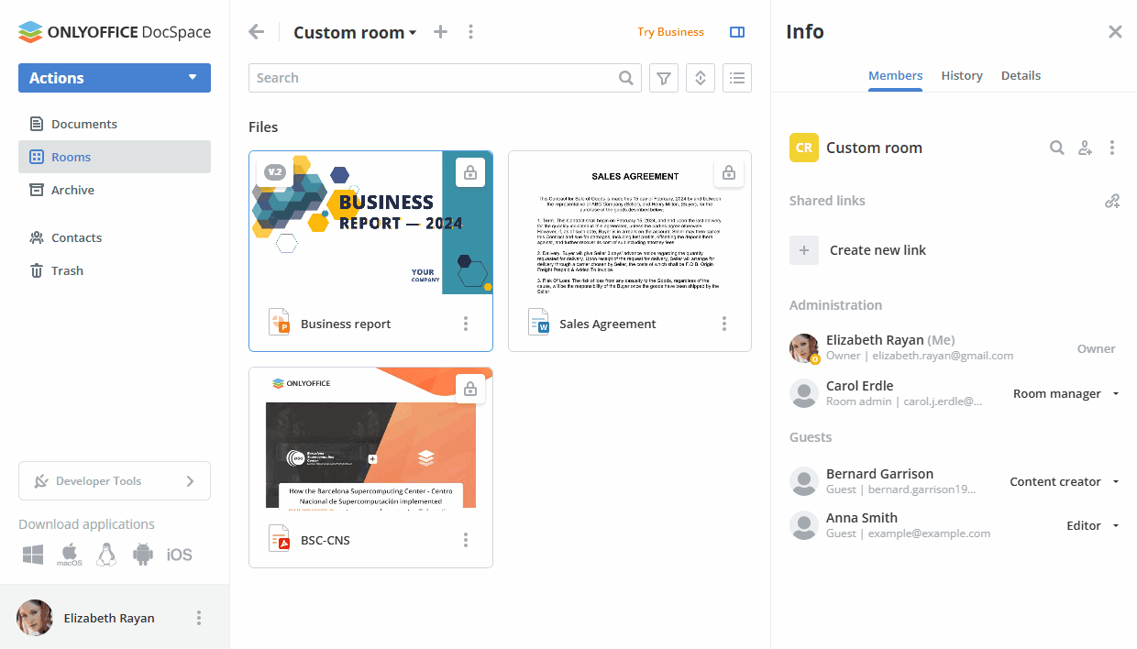This screenshot has height=649, width=1137.
Task: Click Carol Erdle member name
Action: point(859,386)
